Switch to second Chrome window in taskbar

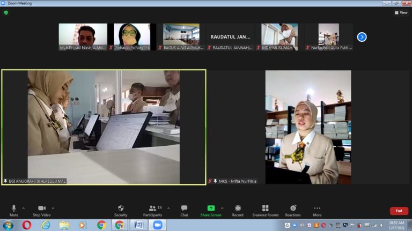120,225
